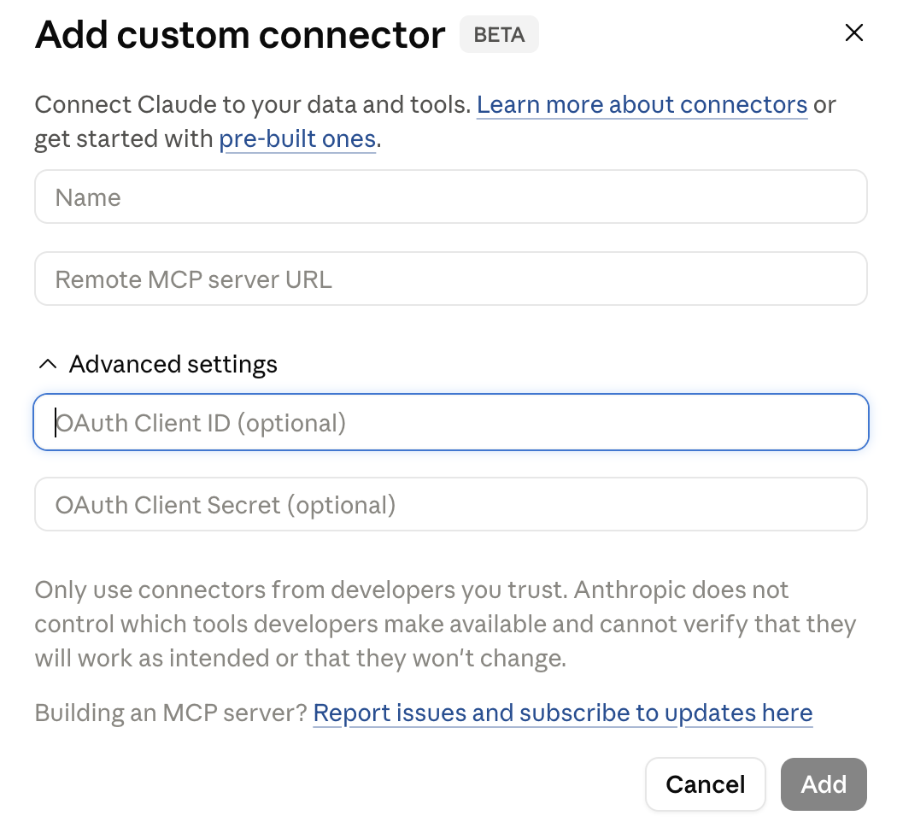Click the BETA badge

(x=499, y=34)
